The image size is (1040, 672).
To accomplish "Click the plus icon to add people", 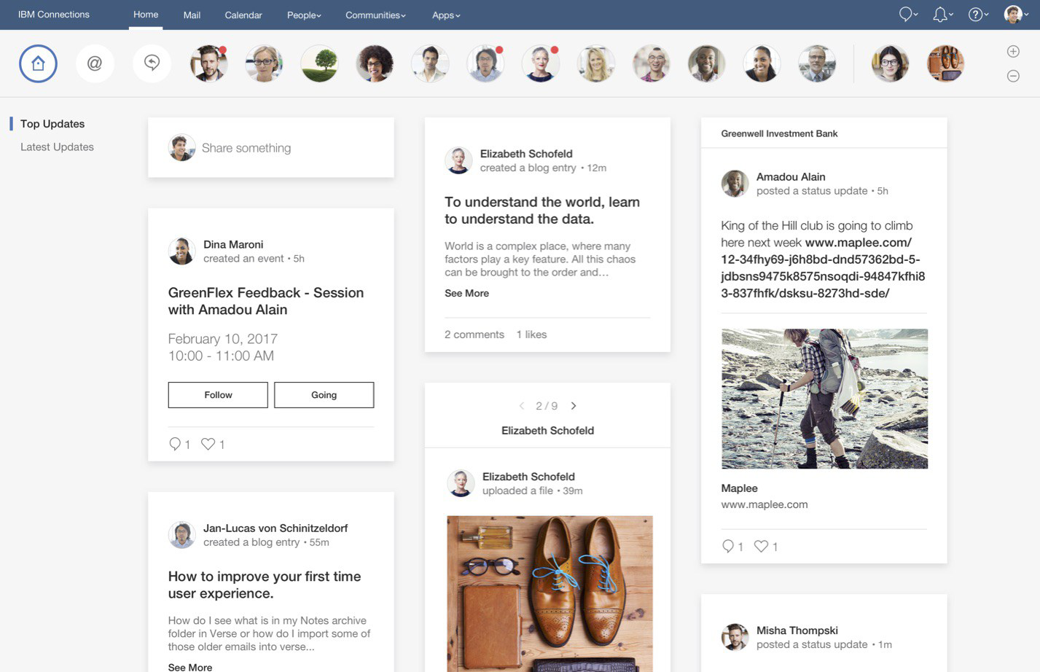I will tap(1013, 51).
